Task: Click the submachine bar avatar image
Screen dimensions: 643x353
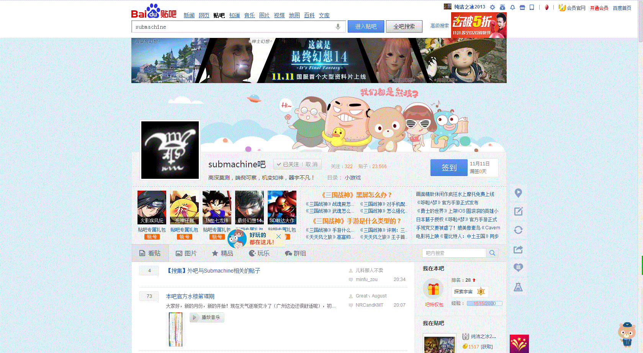Action: tap(170, 150)
